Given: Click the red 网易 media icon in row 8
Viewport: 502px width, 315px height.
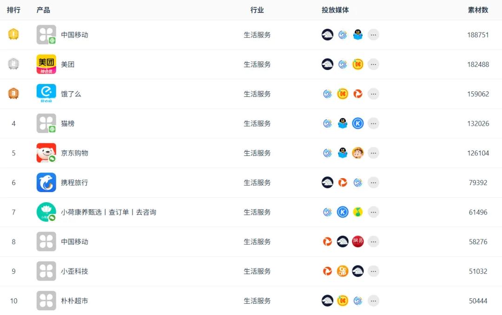Looking at the screenshot, I should click(x=357, y=242).
